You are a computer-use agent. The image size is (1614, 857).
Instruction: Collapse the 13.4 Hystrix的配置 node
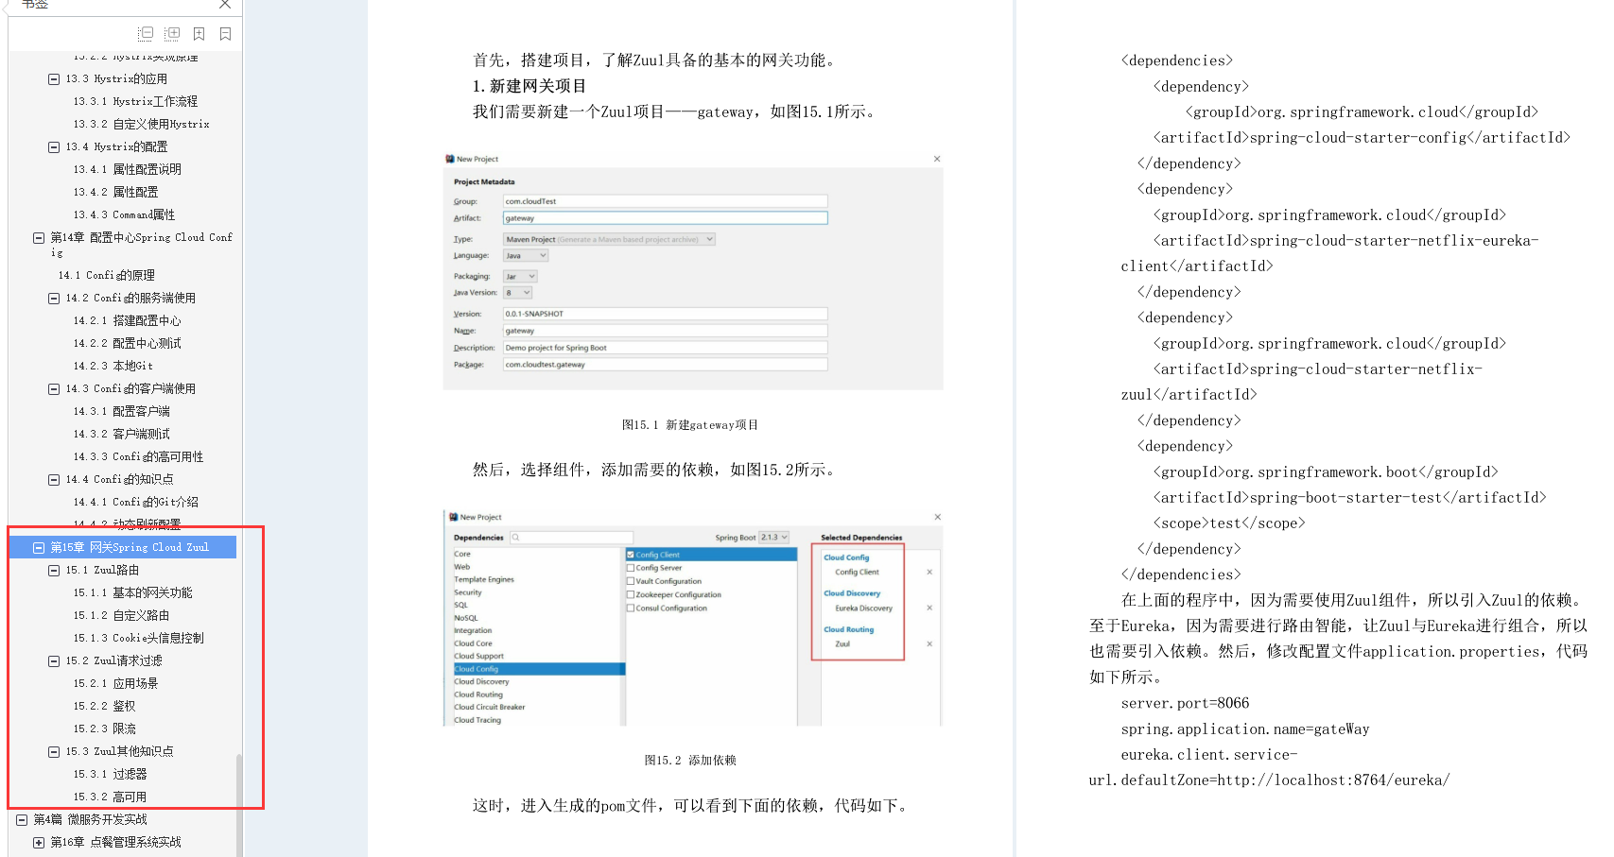[54, 147]
